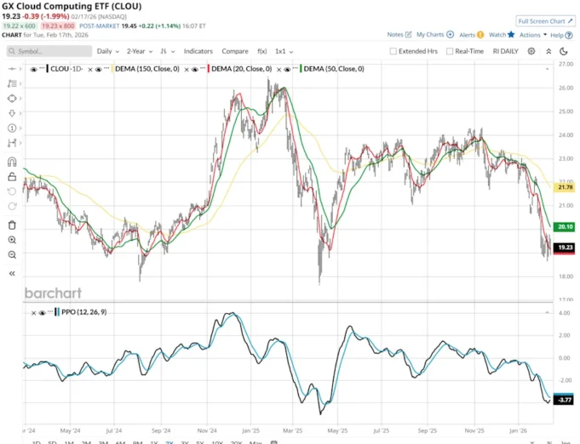
Task: Expand the Actions dropdown menu
Action: click(532, 35)
